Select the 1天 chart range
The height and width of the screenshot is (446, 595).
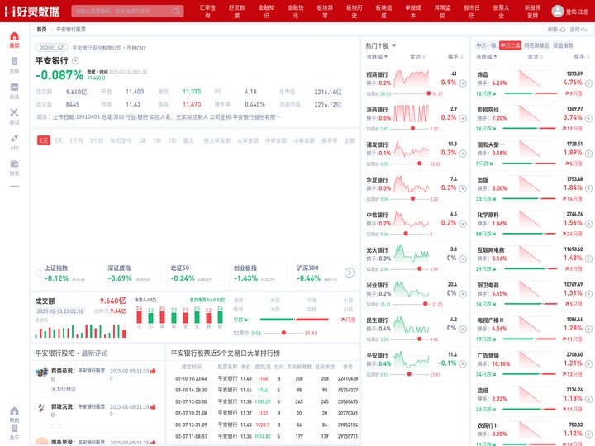pyautogui.click(x=44, y=140)
